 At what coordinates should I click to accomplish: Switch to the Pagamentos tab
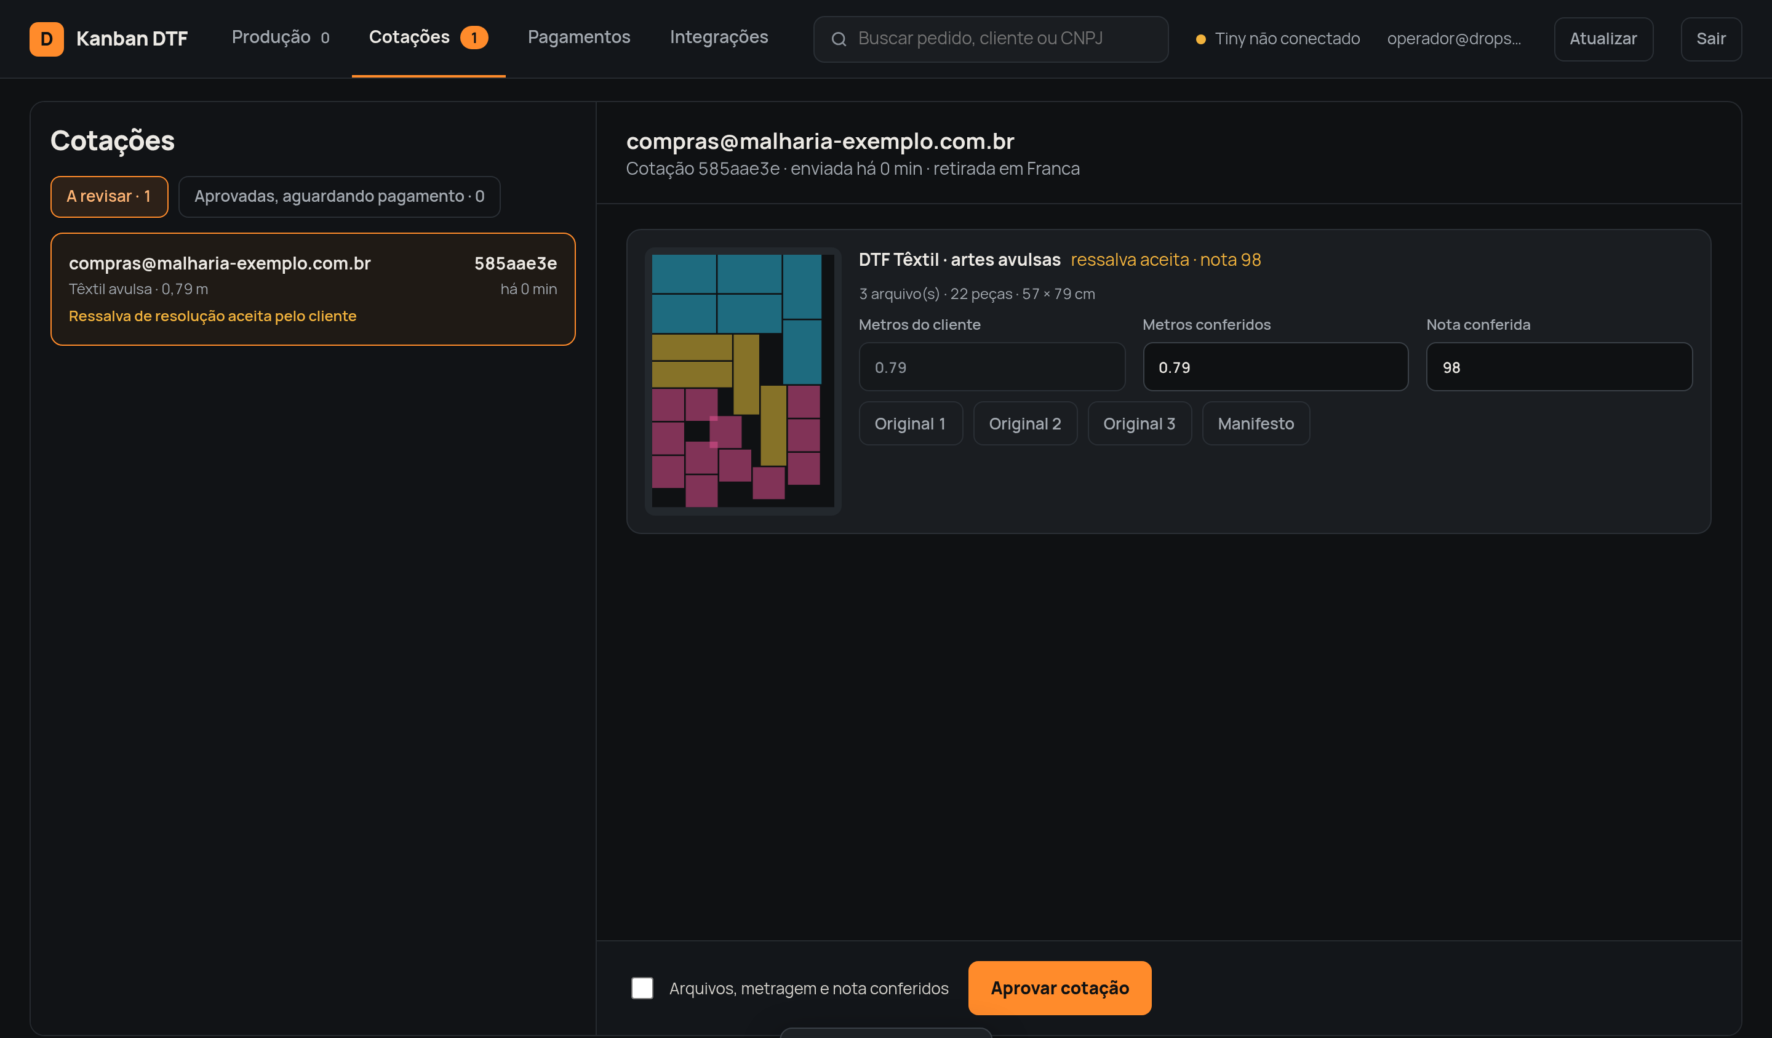[579, 38]
